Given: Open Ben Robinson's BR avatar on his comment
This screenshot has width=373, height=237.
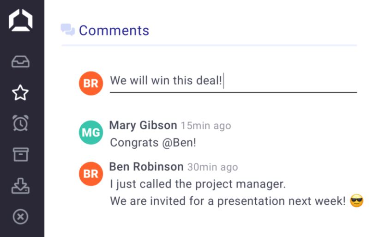Looking at the screenshot, I should click(90, 173).
